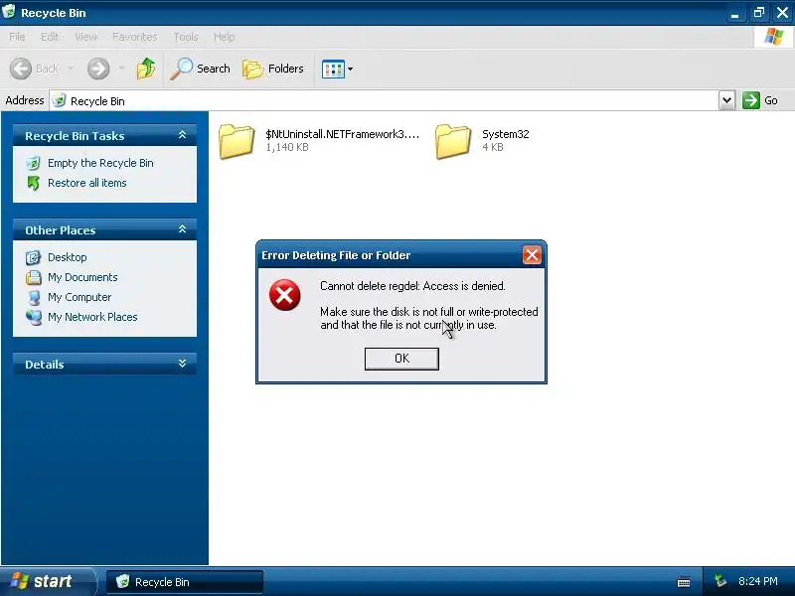Click the Recycle Bin taskbar button
The width and height of the screenshot is (795, 596).
185,582
